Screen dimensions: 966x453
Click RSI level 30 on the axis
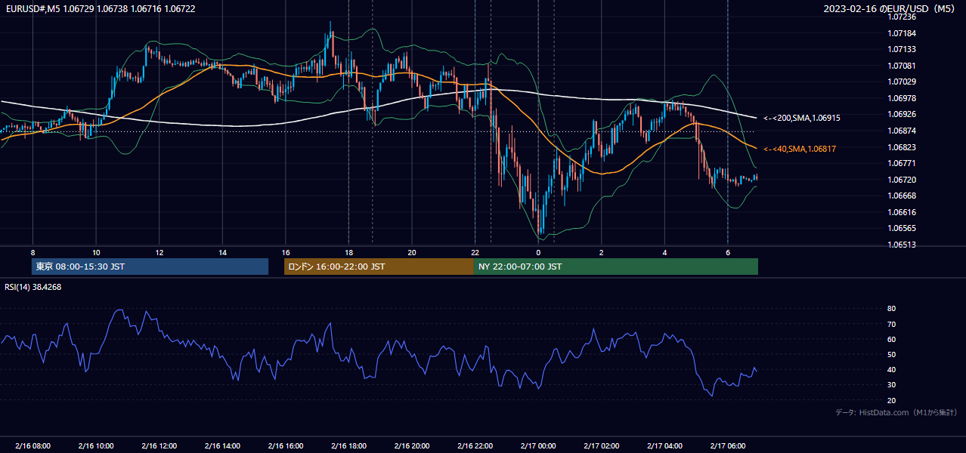click(891, 384)
